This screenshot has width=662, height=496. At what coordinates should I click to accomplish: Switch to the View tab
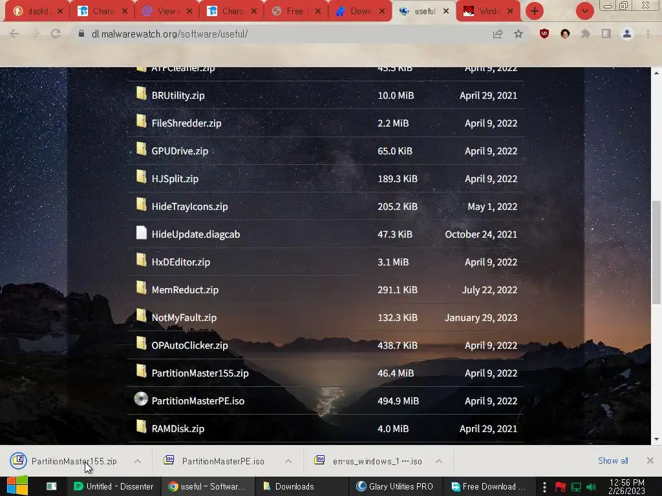click(x=165, y=12)
